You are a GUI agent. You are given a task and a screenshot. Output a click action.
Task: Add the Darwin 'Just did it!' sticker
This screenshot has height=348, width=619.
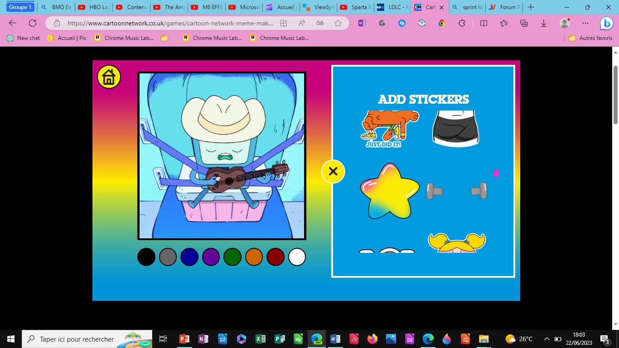click(390, 129)
